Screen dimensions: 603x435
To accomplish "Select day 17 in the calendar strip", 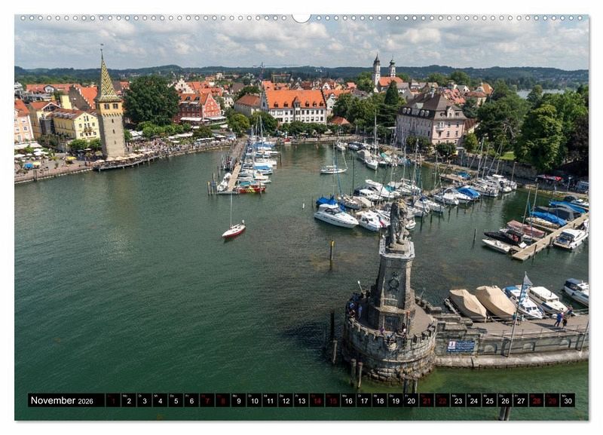I will [x=364, y=400].
